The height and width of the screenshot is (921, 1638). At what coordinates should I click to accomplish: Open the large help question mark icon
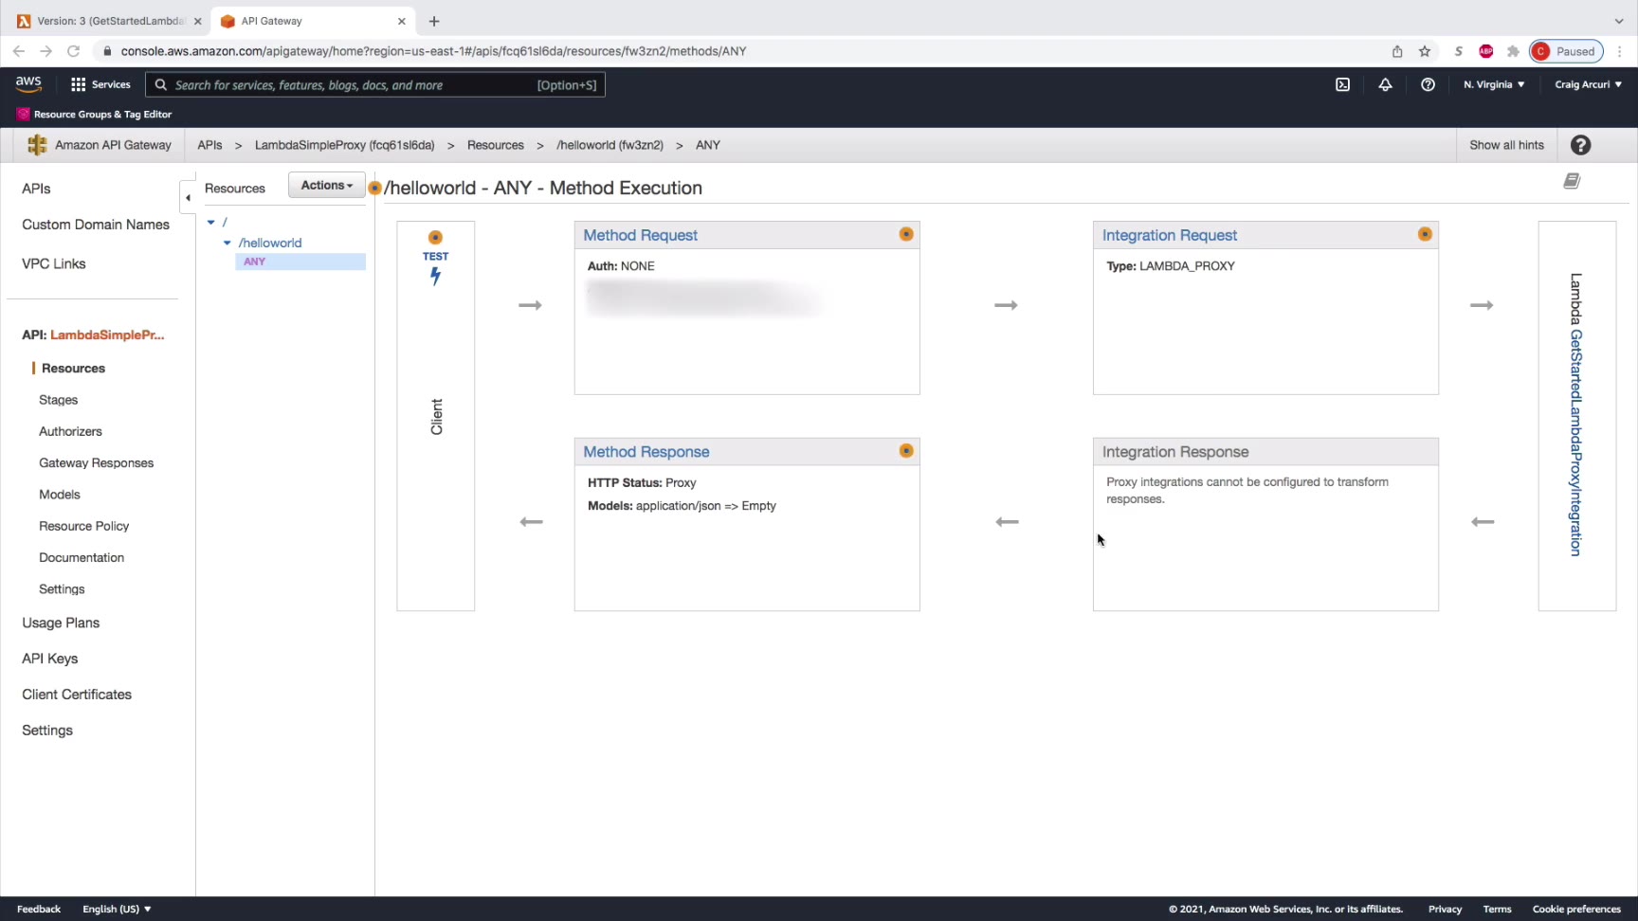pyautogui.click(x=1580, y=145)
